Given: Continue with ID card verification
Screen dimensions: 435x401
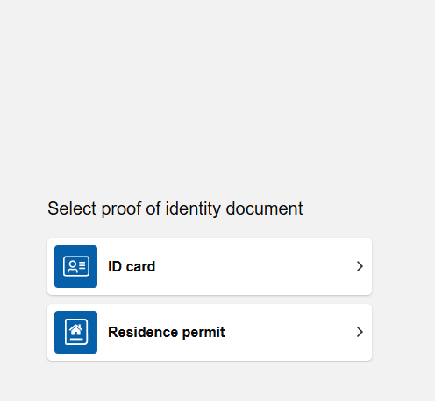Looking at the screenshot, I should [x=210, y=266].
